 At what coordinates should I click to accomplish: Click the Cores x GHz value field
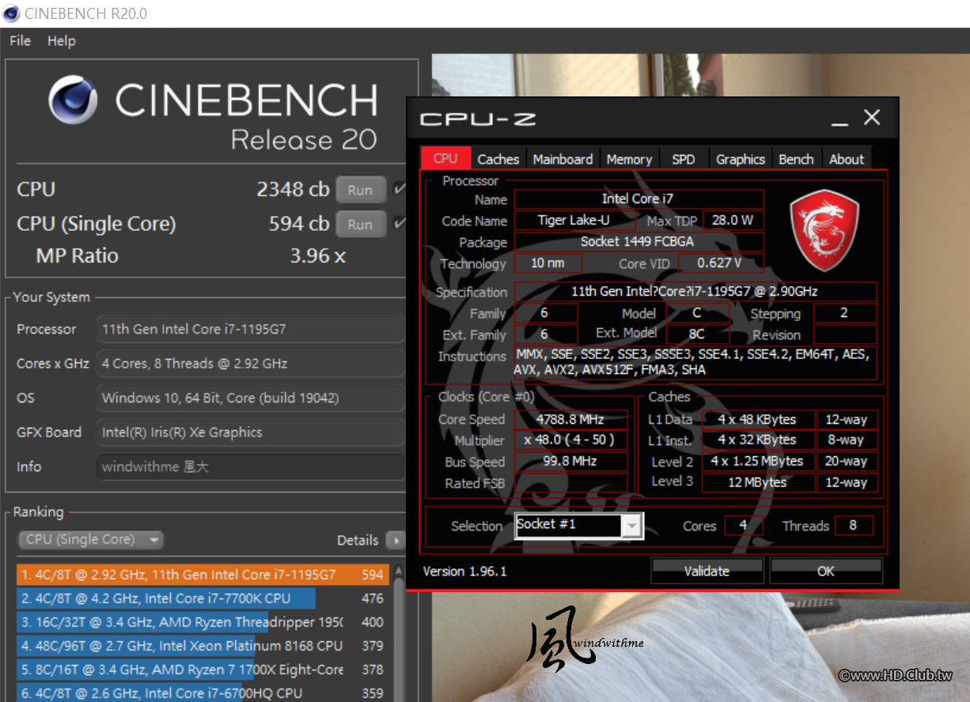[x=251, y=364]
